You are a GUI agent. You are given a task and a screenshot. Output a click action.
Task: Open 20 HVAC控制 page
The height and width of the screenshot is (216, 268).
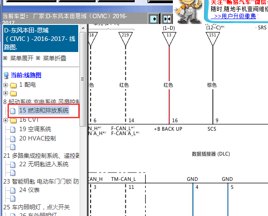point(37,138)
